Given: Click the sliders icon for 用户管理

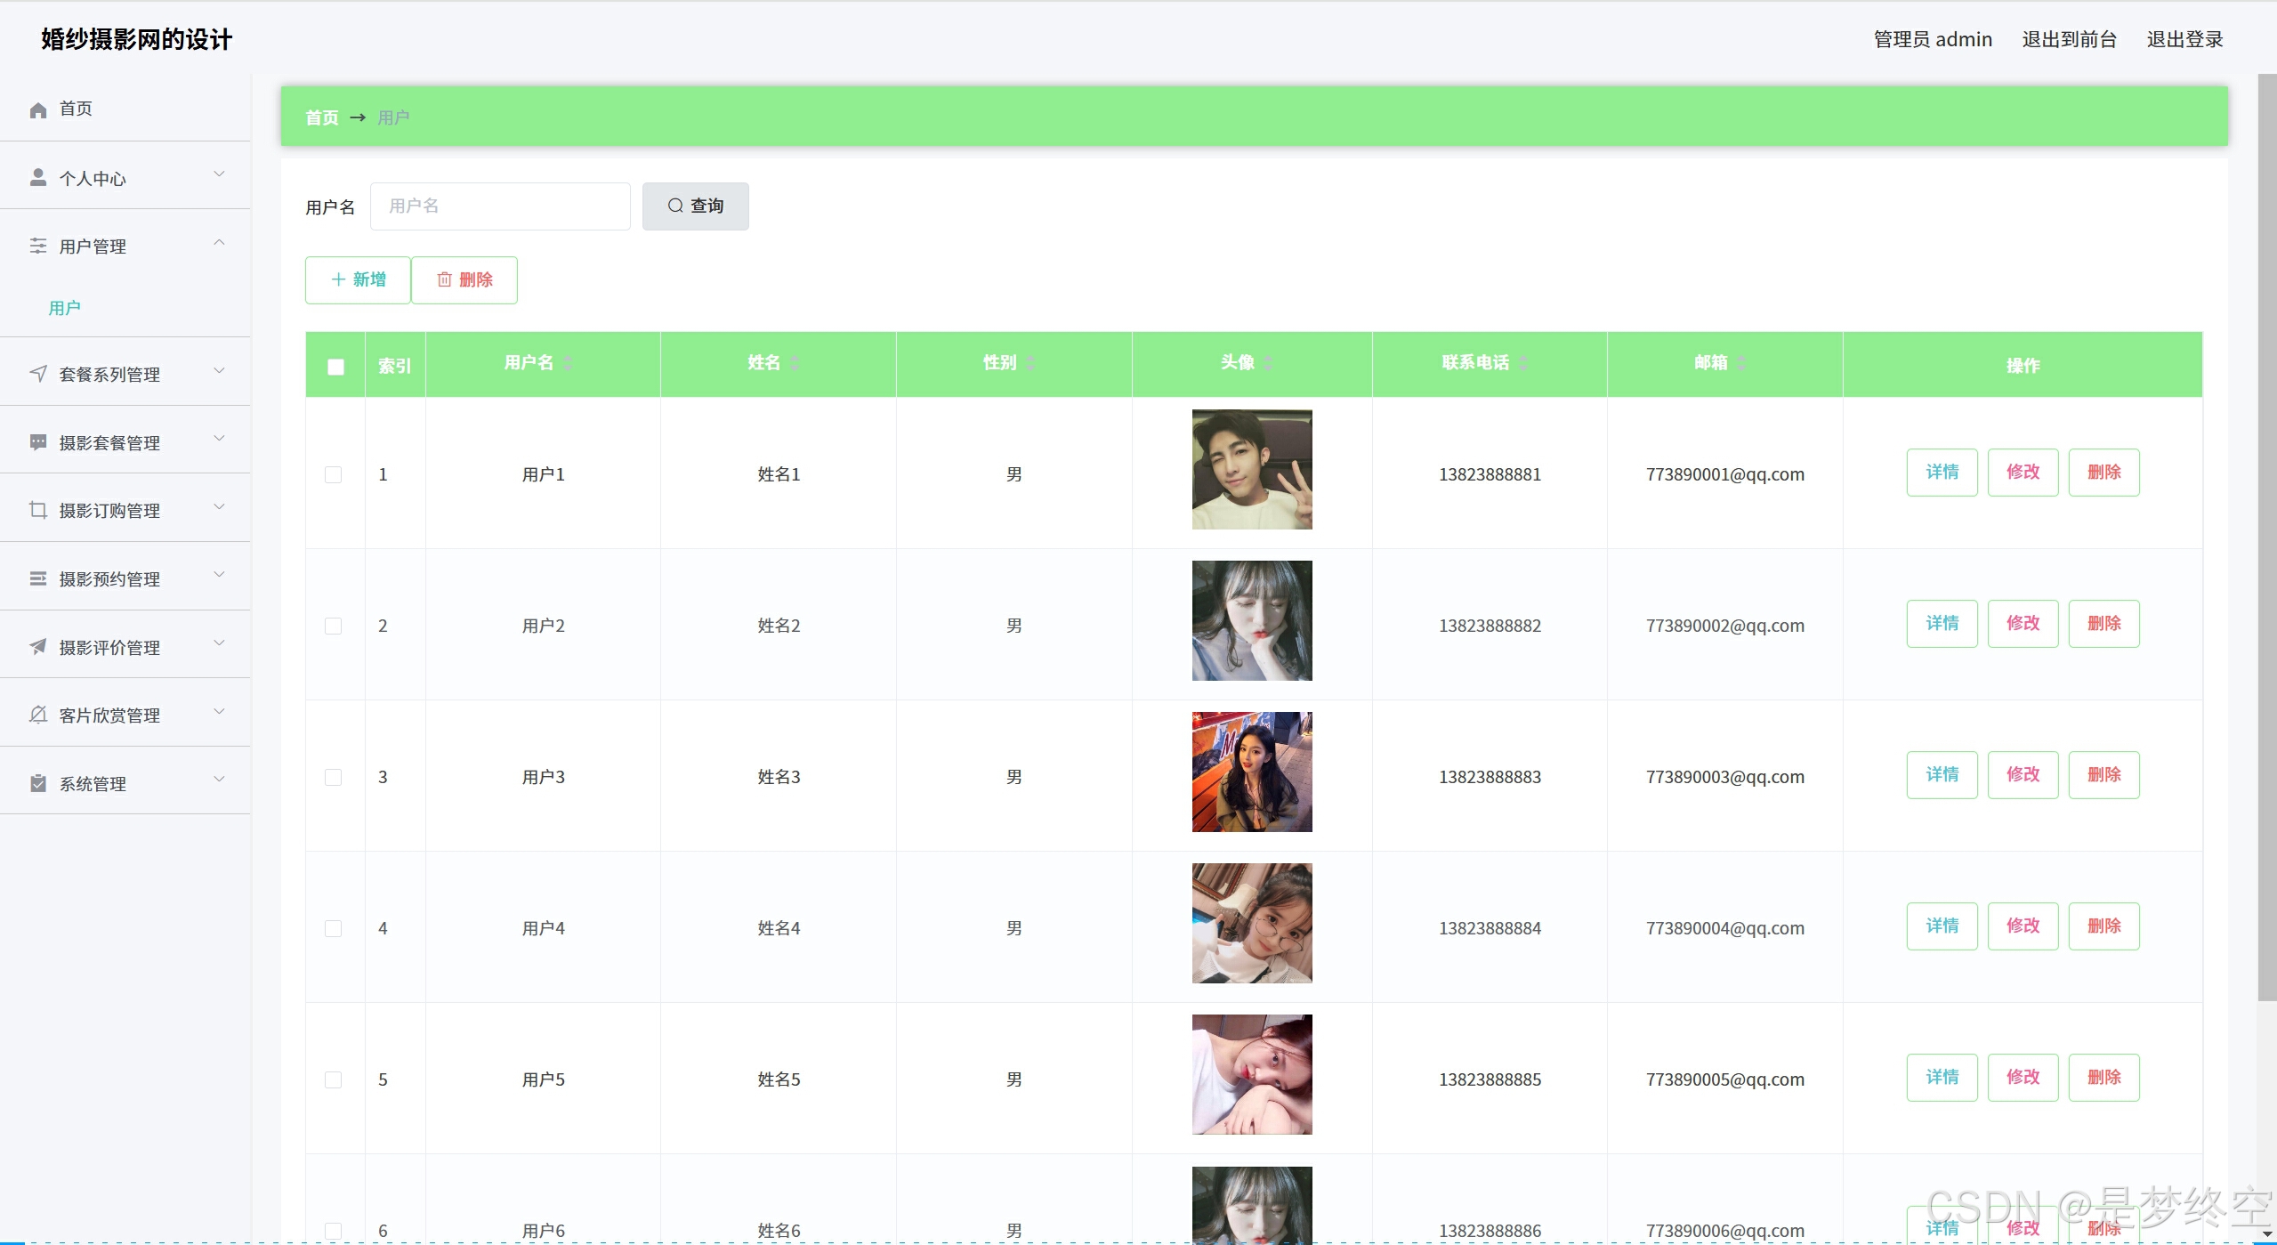Looking at the screenshot, I should click(x=37, y=246).
